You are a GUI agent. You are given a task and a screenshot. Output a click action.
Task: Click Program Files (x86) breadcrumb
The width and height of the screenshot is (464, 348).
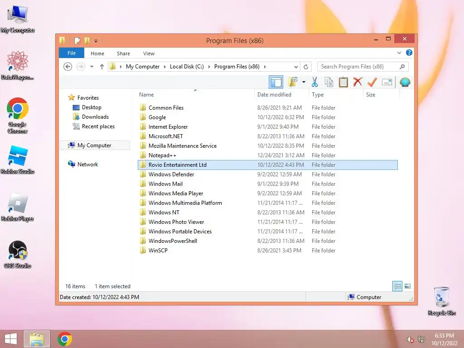(x=237, y=67)
